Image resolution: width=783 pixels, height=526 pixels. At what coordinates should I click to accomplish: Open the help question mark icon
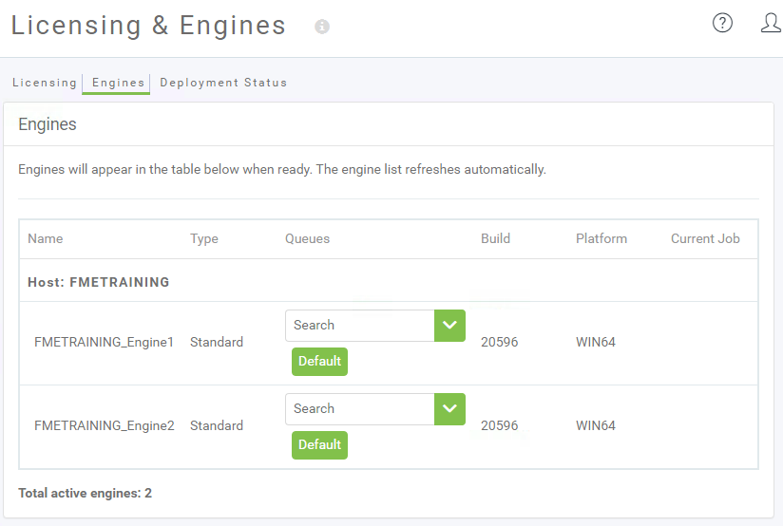(x=722, y=23)
